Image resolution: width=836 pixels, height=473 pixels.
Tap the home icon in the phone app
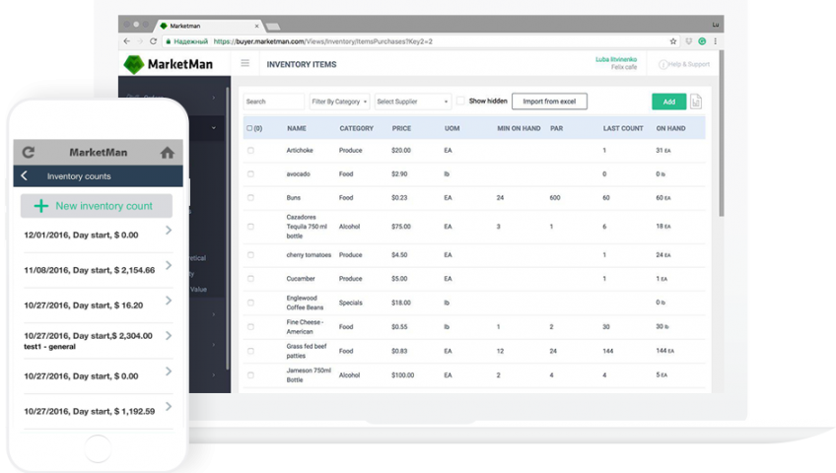coord(168,153)
